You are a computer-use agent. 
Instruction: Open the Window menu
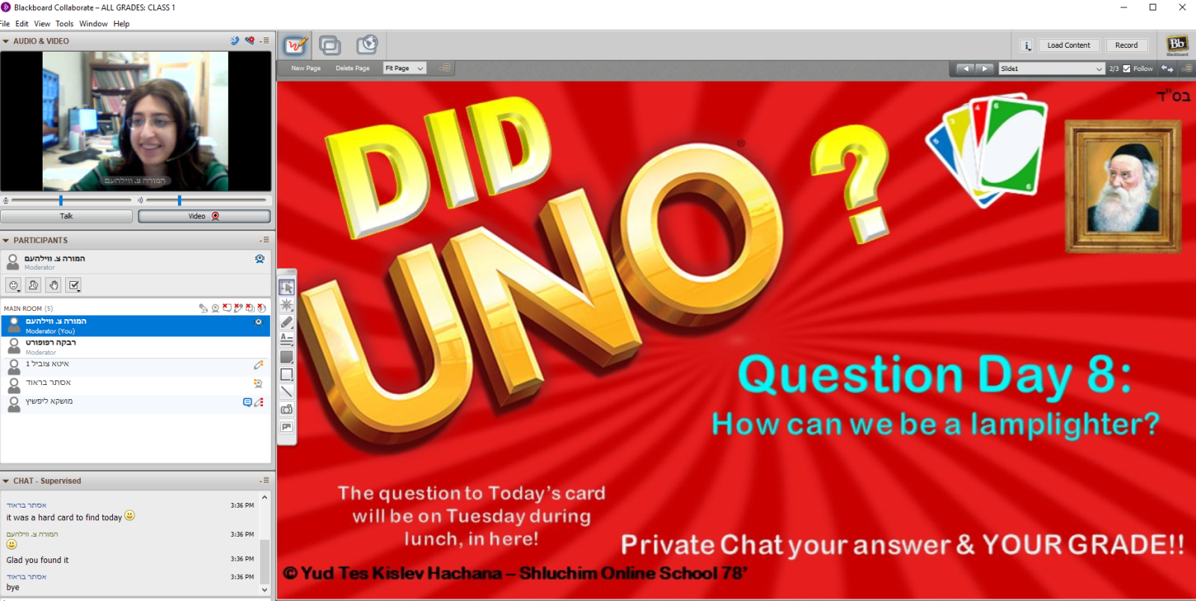point(93,24)
